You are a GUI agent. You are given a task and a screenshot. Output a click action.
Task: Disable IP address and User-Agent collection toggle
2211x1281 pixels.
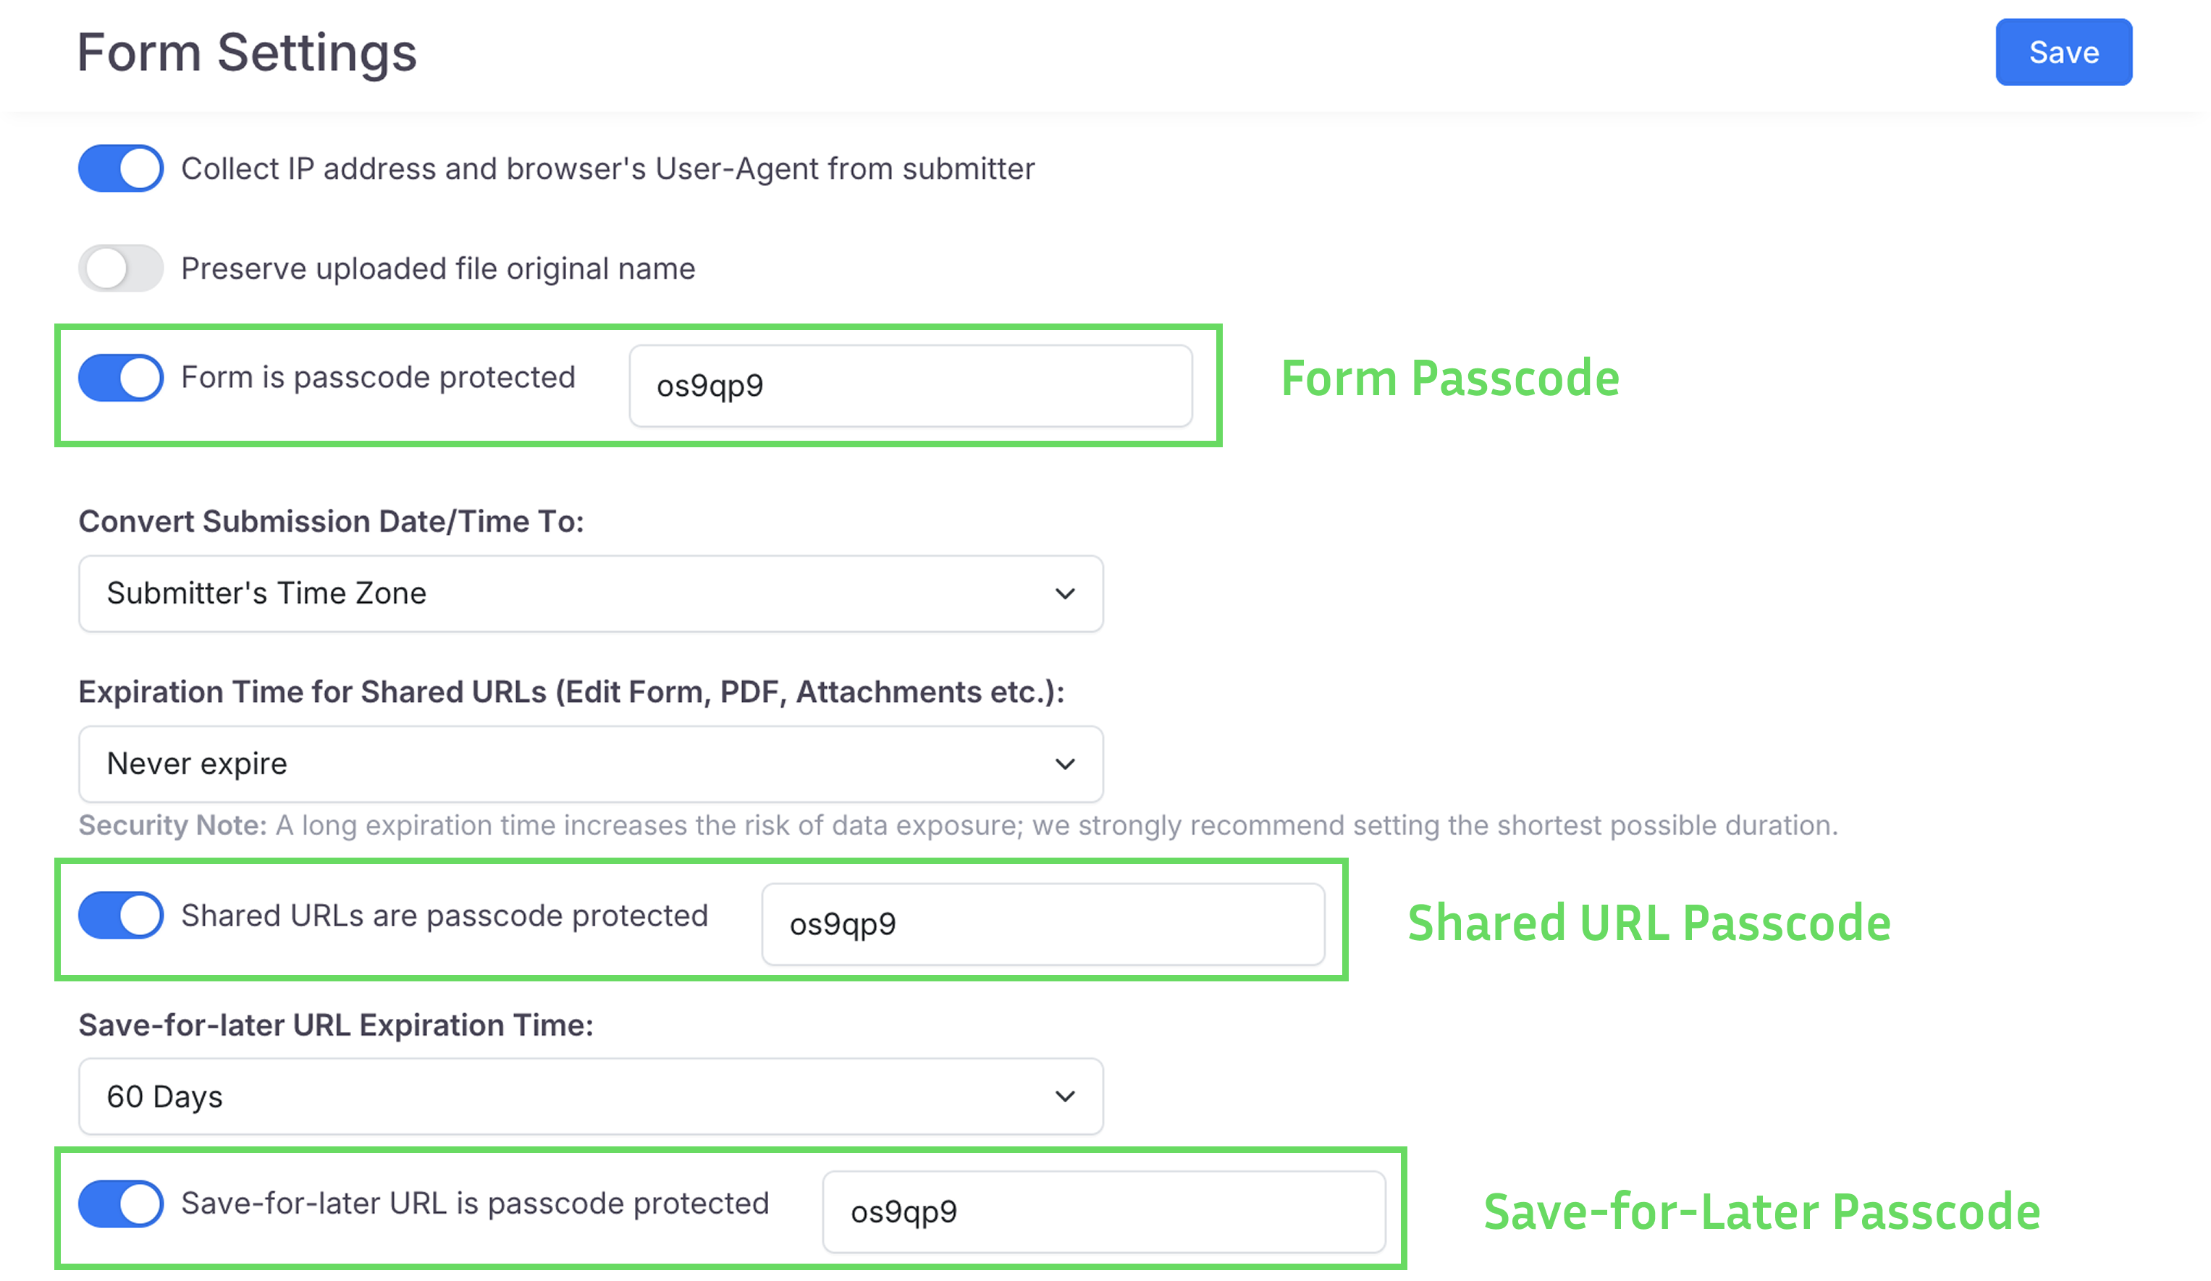point(121,169)
